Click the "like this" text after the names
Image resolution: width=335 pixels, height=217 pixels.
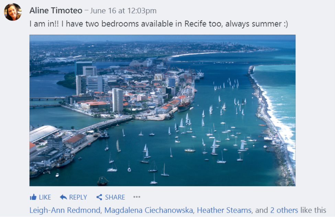(313, 210)
